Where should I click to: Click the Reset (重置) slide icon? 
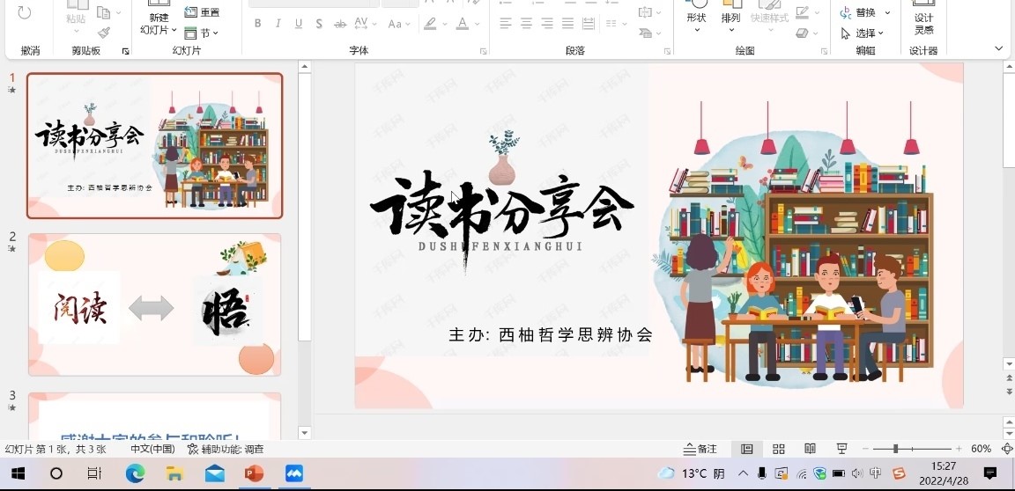[202, 12]
